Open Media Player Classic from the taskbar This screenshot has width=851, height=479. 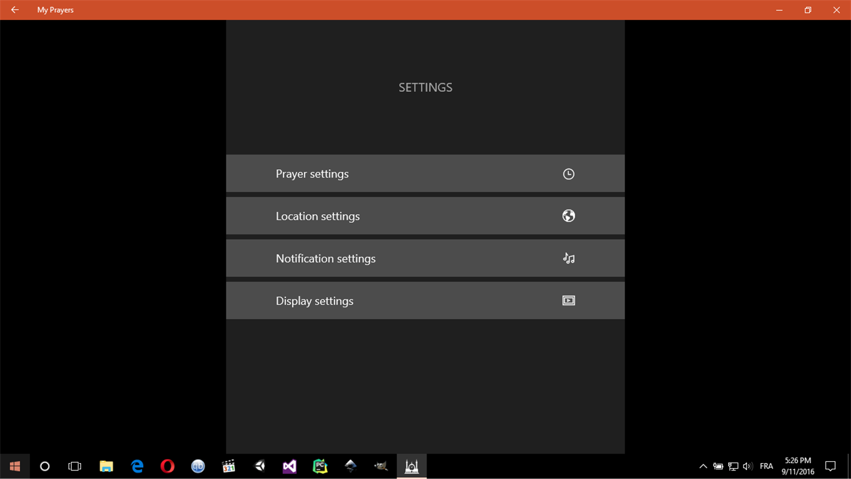228,466
